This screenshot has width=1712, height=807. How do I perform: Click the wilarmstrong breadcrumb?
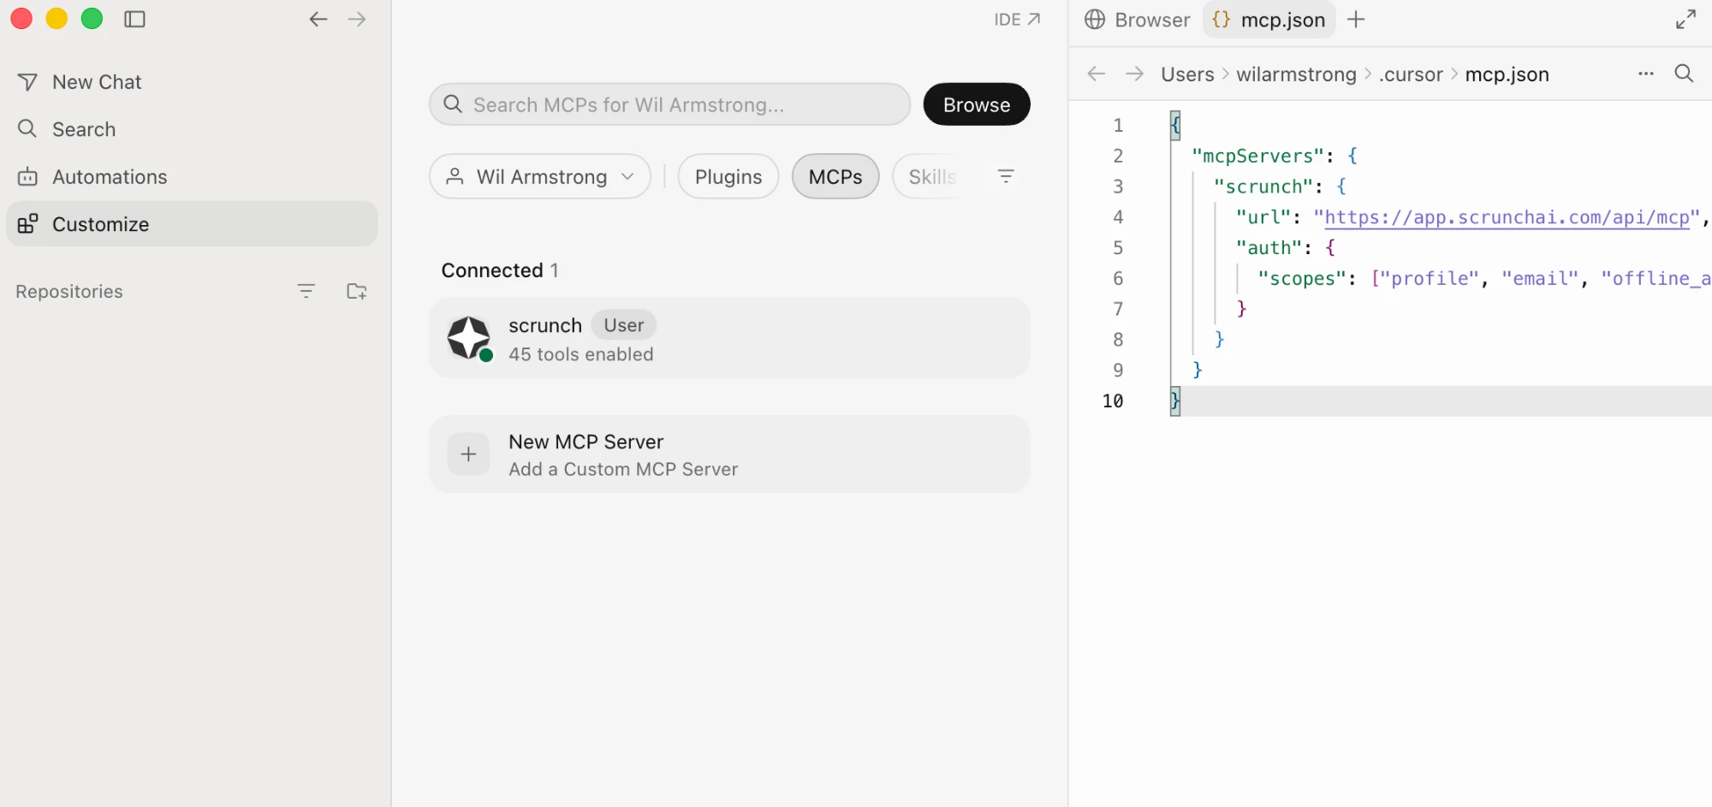pos(1296,74)
